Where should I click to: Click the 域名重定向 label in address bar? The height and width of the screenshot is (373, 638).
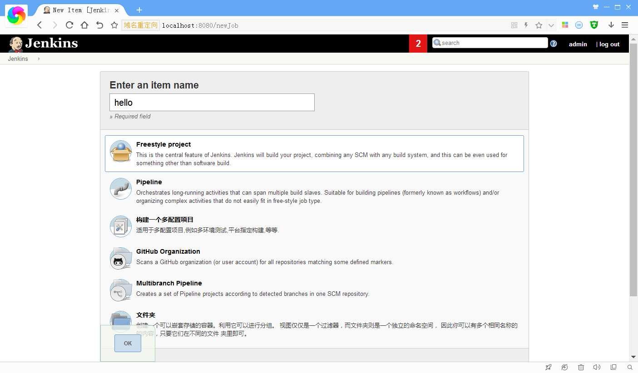(x=140, y=25)
